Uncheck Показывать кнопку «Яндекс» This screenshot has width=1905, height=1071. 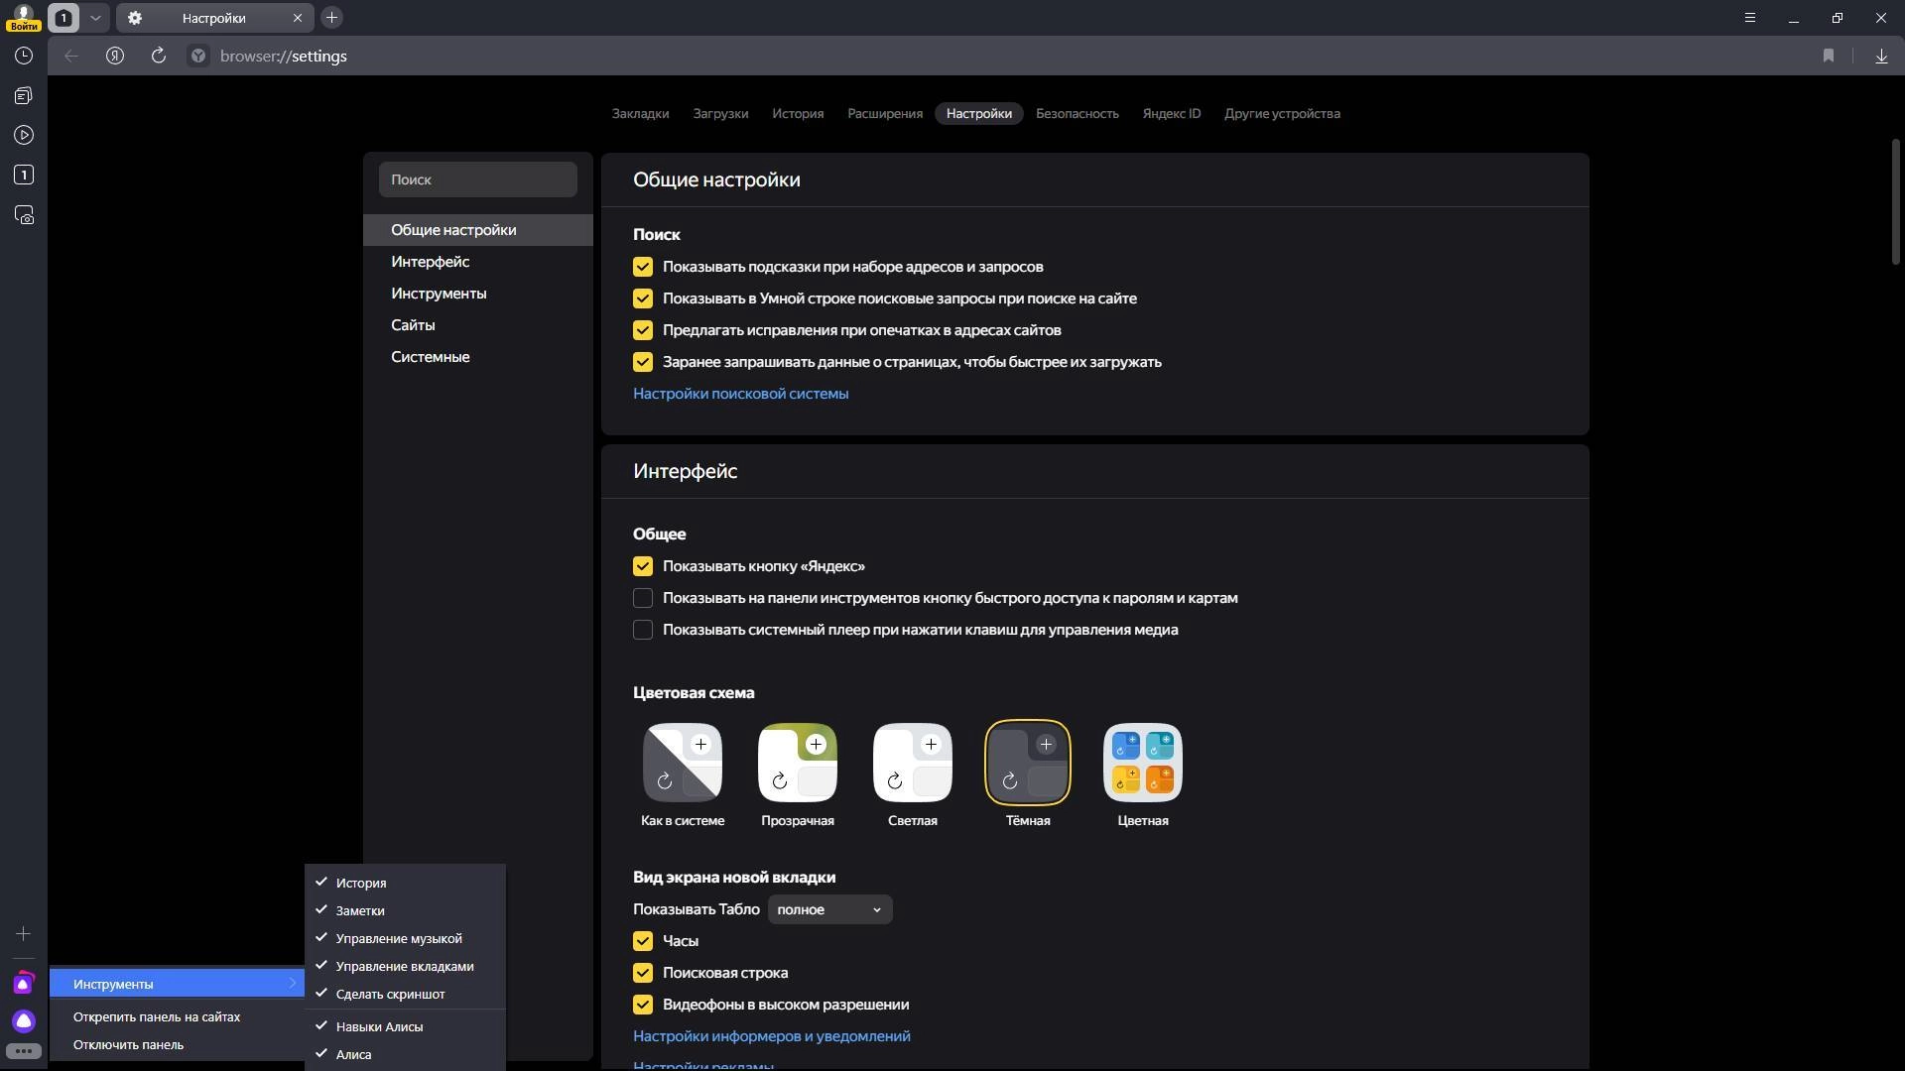(643, 566)
